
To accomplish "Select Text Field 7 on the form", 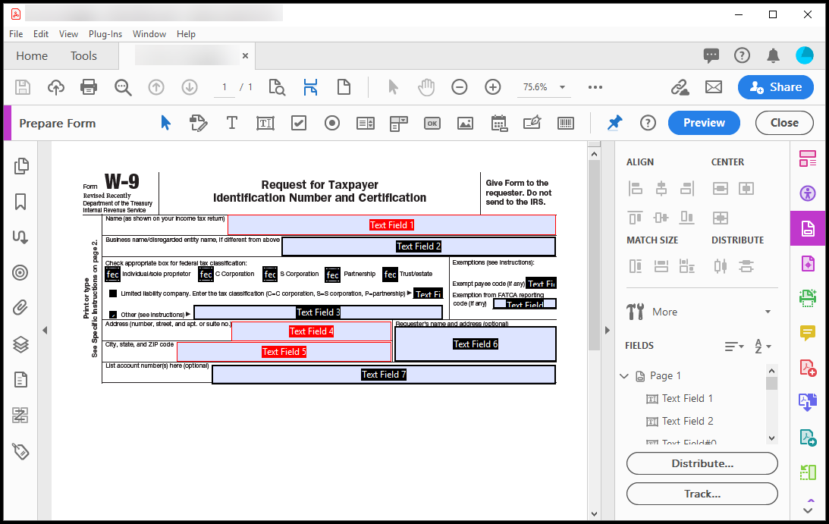I will pyautogui.click(x=384, y=375).
